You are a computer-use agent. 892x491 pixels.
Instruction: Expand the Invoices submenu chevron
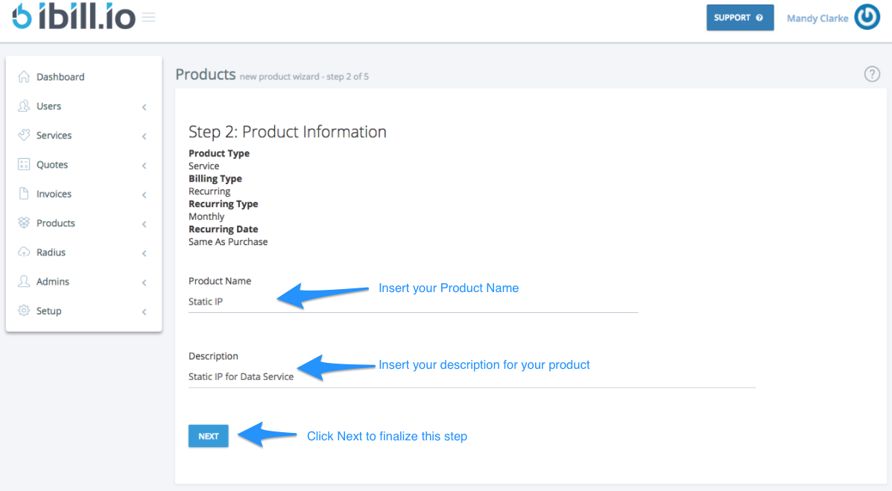[x=144, y=194]
